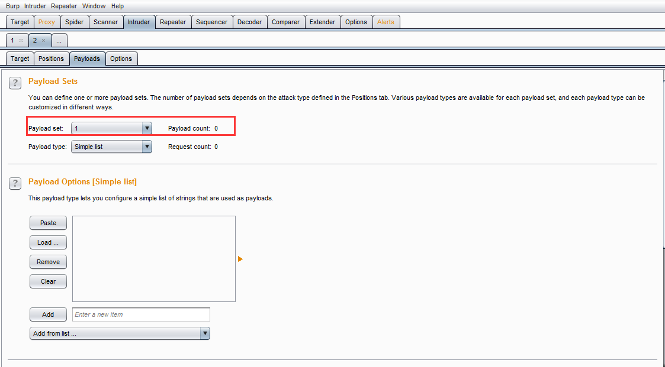665x367 pixels.
Task: Switch to the Scanner tab
Action: 105,22
